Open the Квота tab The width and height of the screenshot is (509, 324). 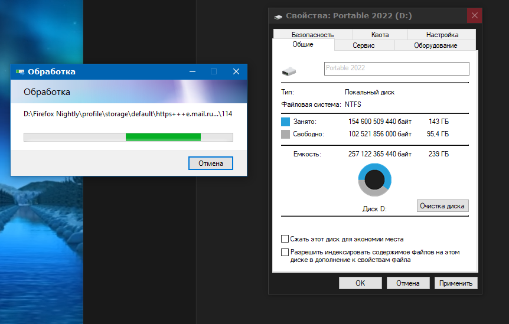(x=380, y=35)
